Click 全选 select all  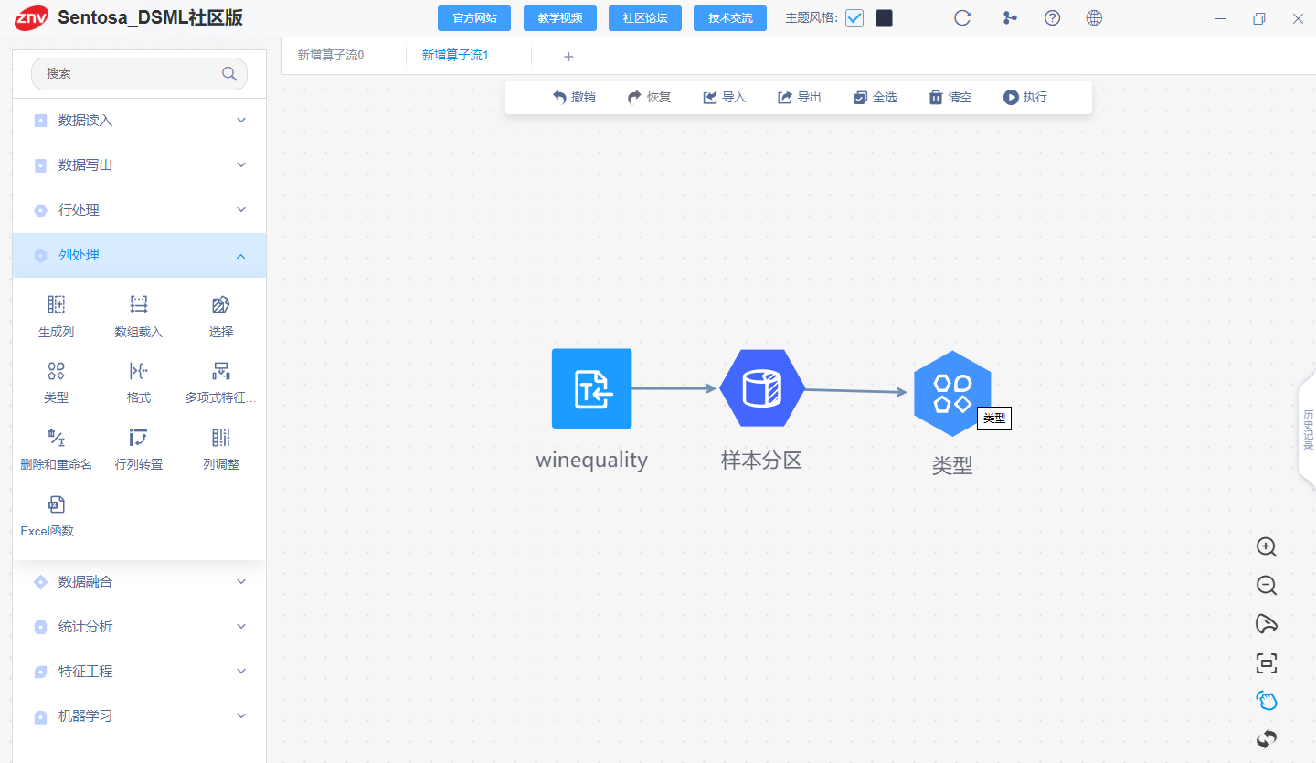point(876,97)
